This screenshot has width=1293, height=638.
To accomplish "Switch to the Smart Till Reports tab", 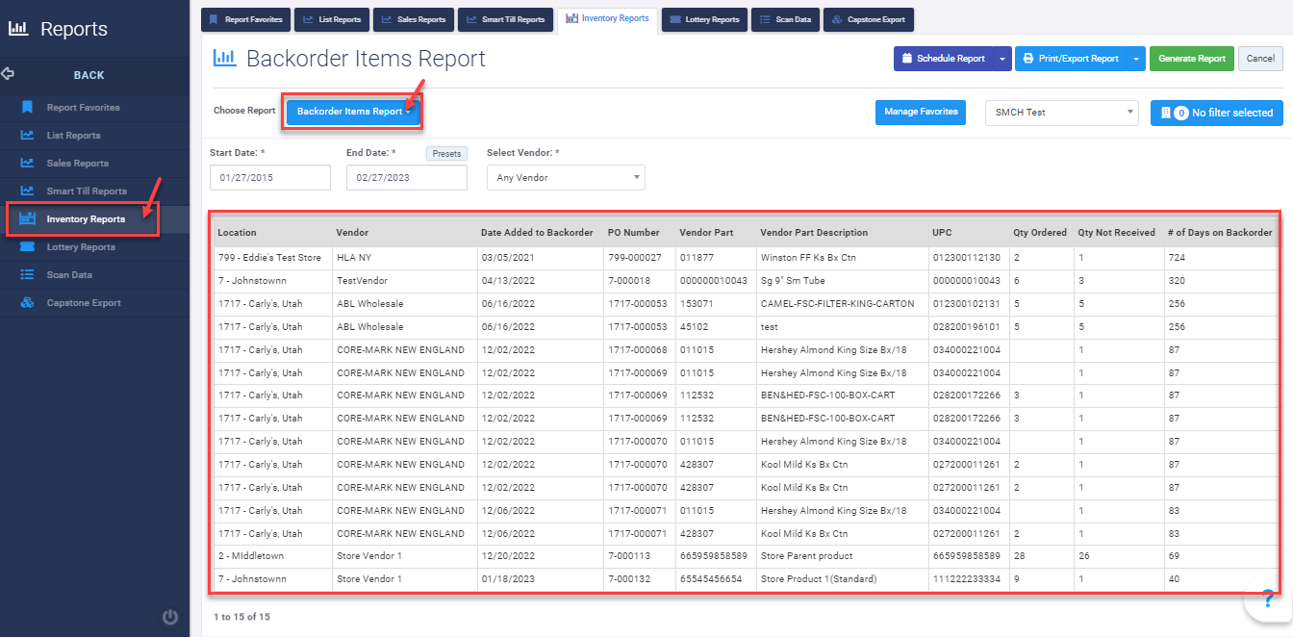I will (505, 19).
